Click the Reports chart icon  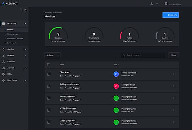click(x=4, y=55)
